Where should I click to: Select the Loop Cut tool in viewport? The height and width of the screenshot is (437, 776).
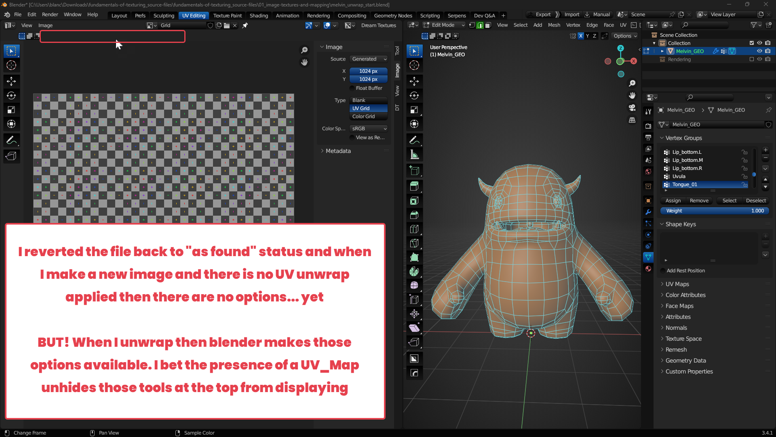click(x=414, y=229)
